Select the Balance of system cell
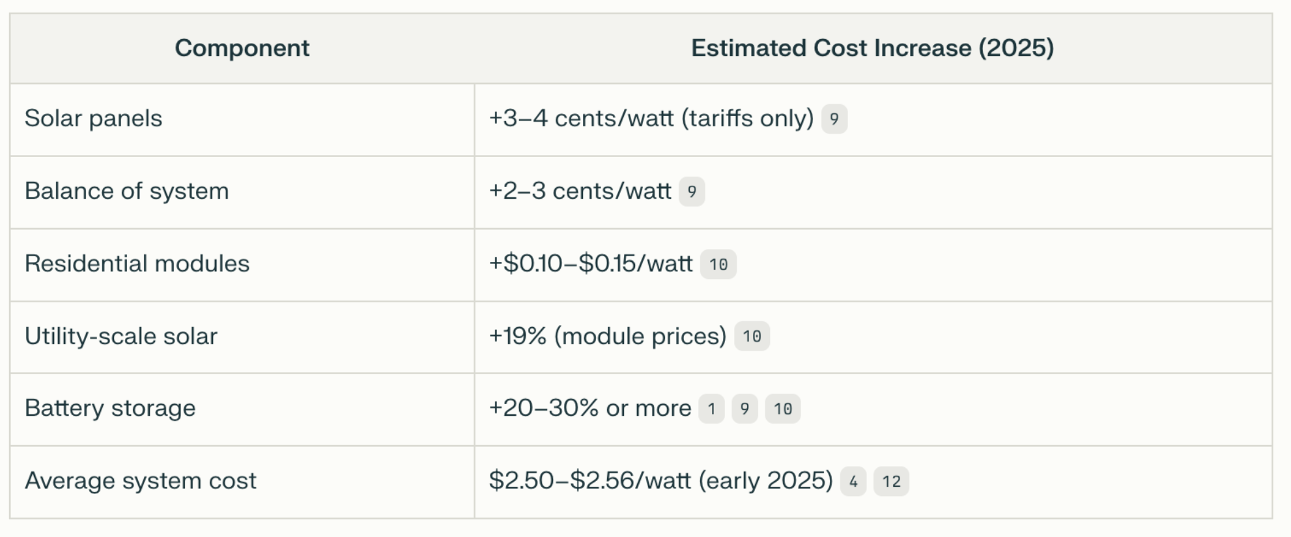Screen dimensions: 1291x537 click(x=242, y=192)
